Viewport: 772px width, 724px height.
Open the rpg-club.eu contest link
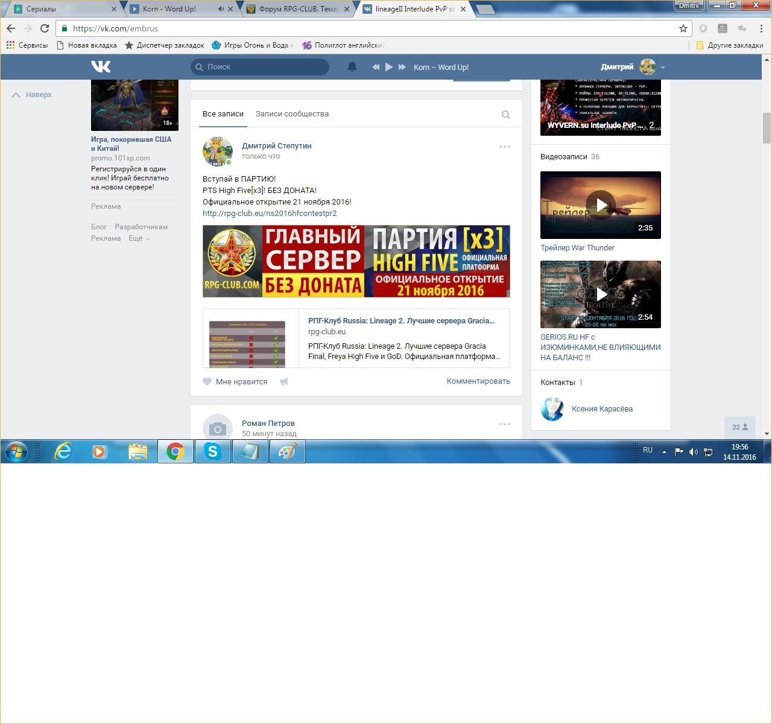[x=270, y=214]
